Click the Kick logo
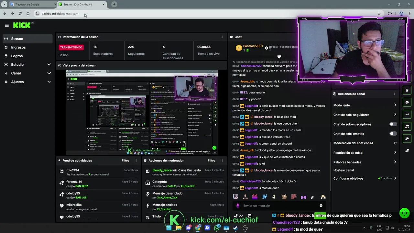 point(22,25)
